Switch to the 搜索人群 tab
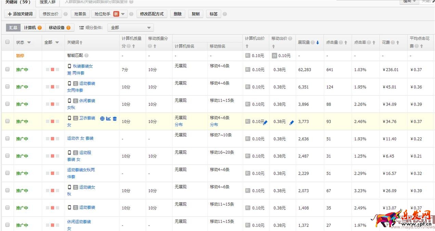Screen dimensions: 435x231 click(47, 2)
